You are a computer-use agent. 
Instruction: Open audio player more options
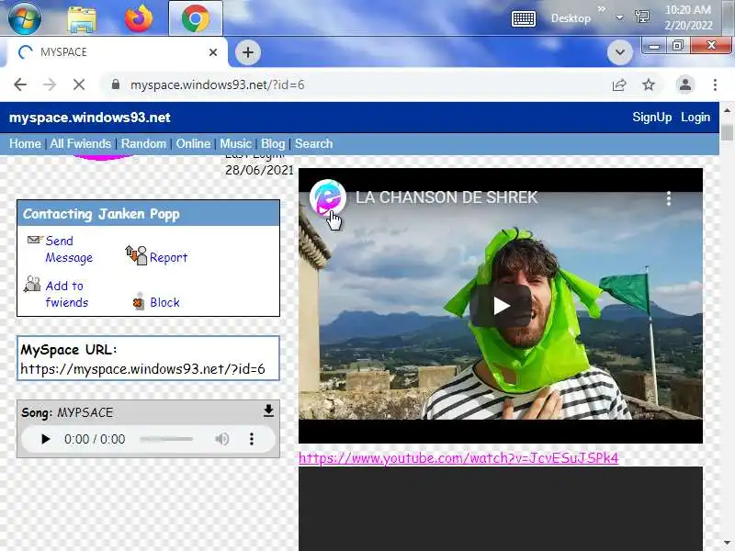click(252, 439)
